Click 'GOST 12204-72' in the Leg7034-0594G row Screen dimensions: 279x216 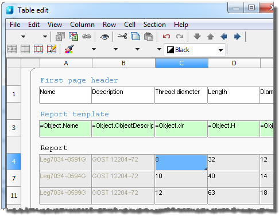(x=123, y=179)
